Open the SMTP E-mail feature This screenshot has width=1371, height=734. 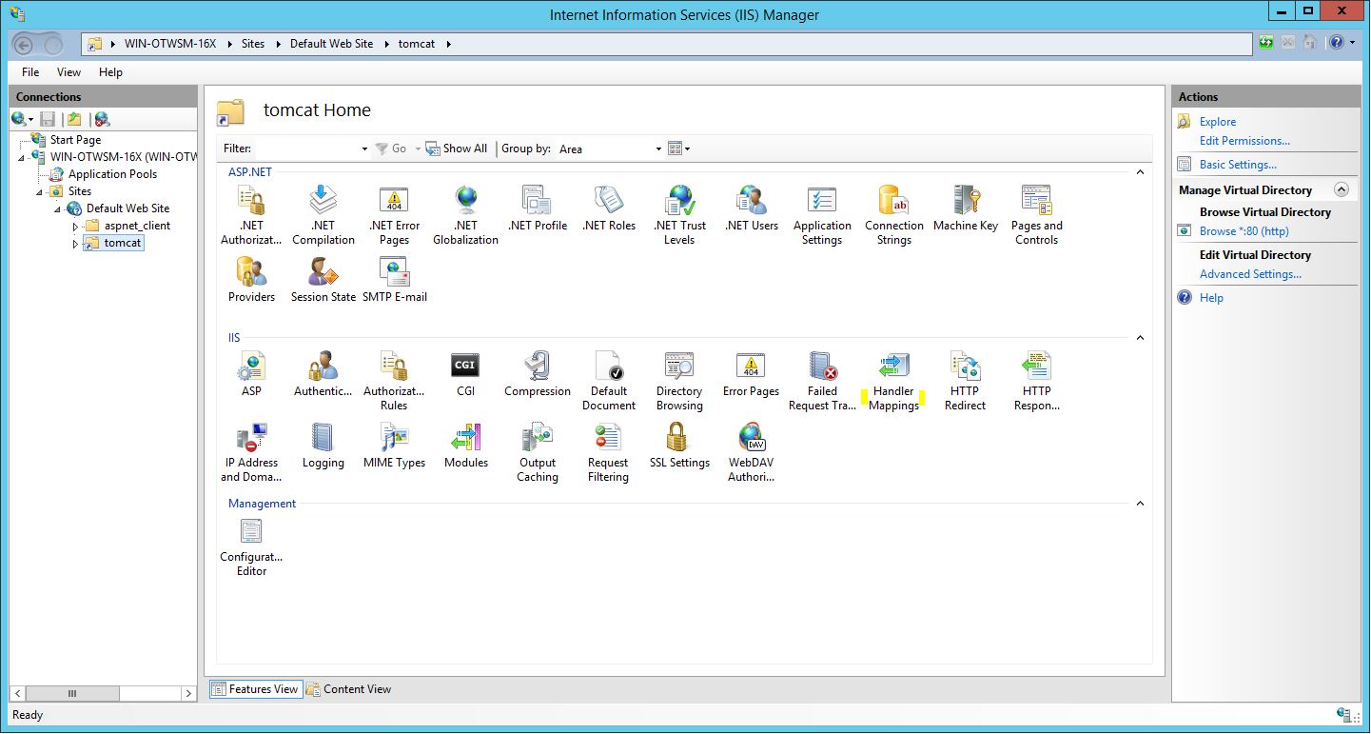click(x=394, y=280)
